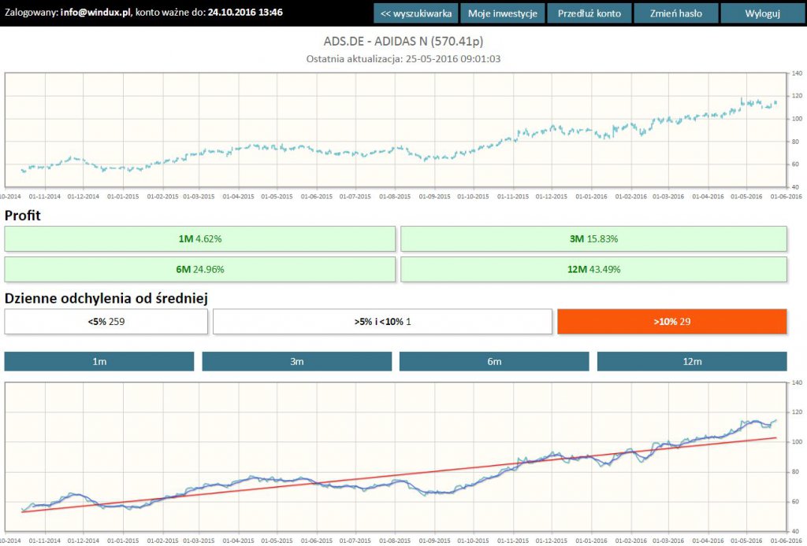The width and height of the screenshot is (807, 546).
Task: Select the 3M 15.83% profit box
Action: coord(593,239)
